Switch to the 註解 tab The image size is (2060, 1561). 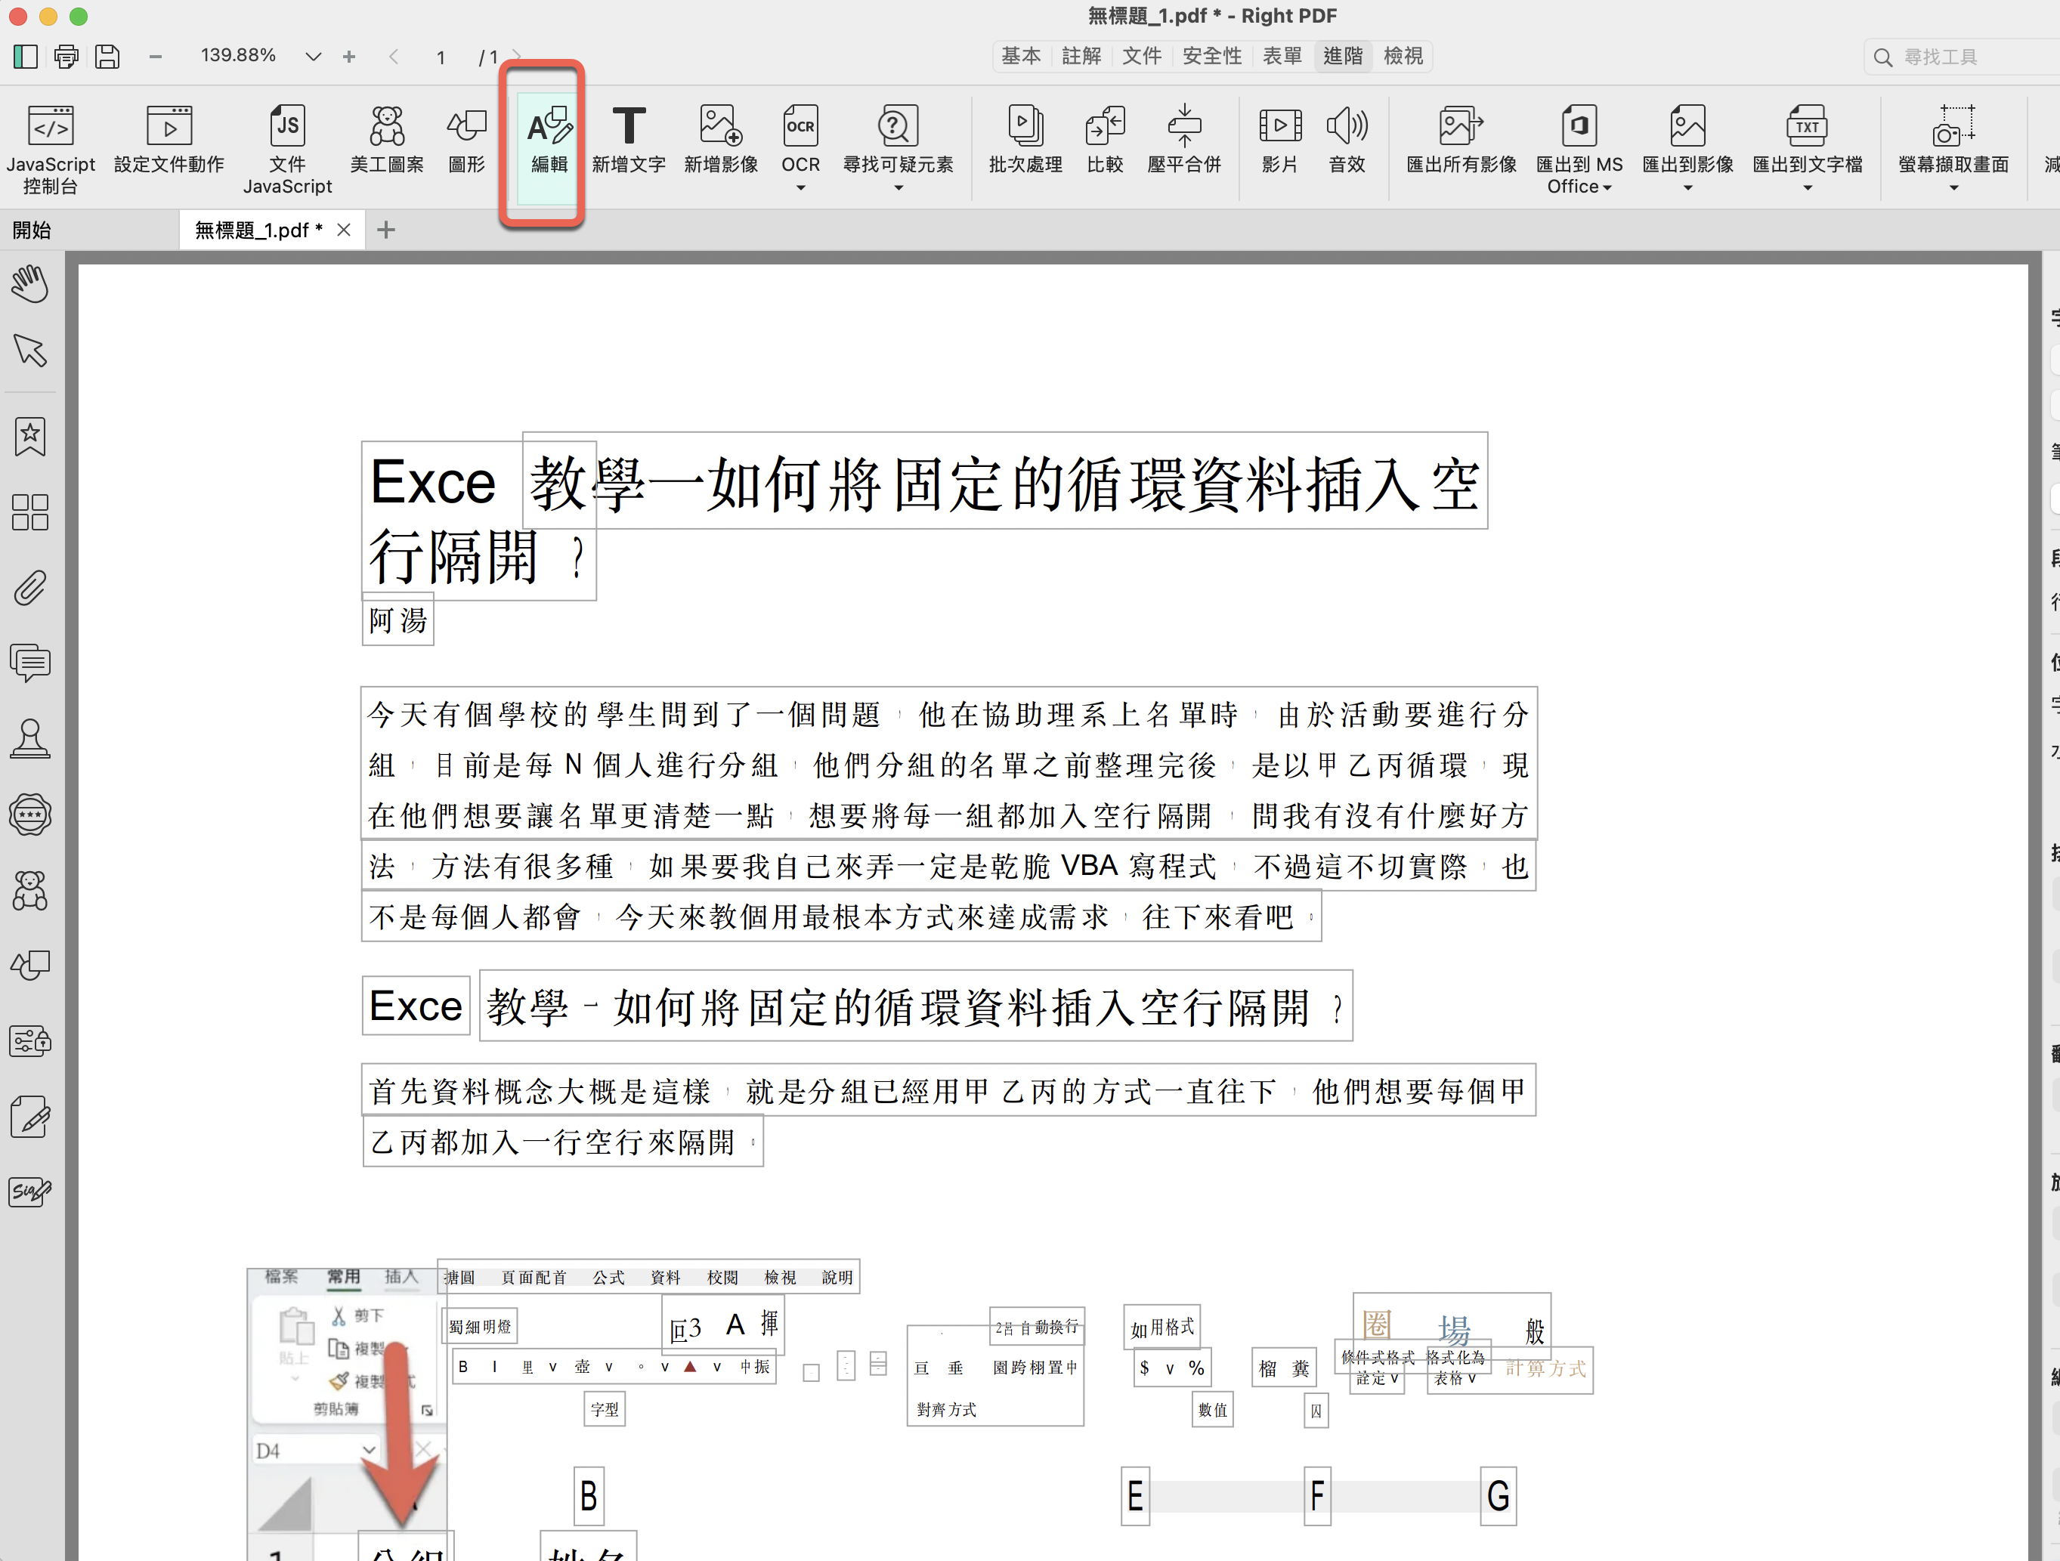point(1081,57)
